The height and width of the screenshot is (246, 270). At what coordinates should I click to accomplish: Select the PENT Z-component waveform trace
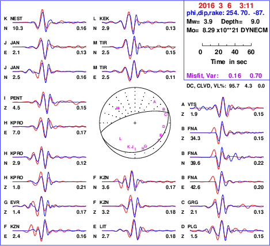click(50, 103)
